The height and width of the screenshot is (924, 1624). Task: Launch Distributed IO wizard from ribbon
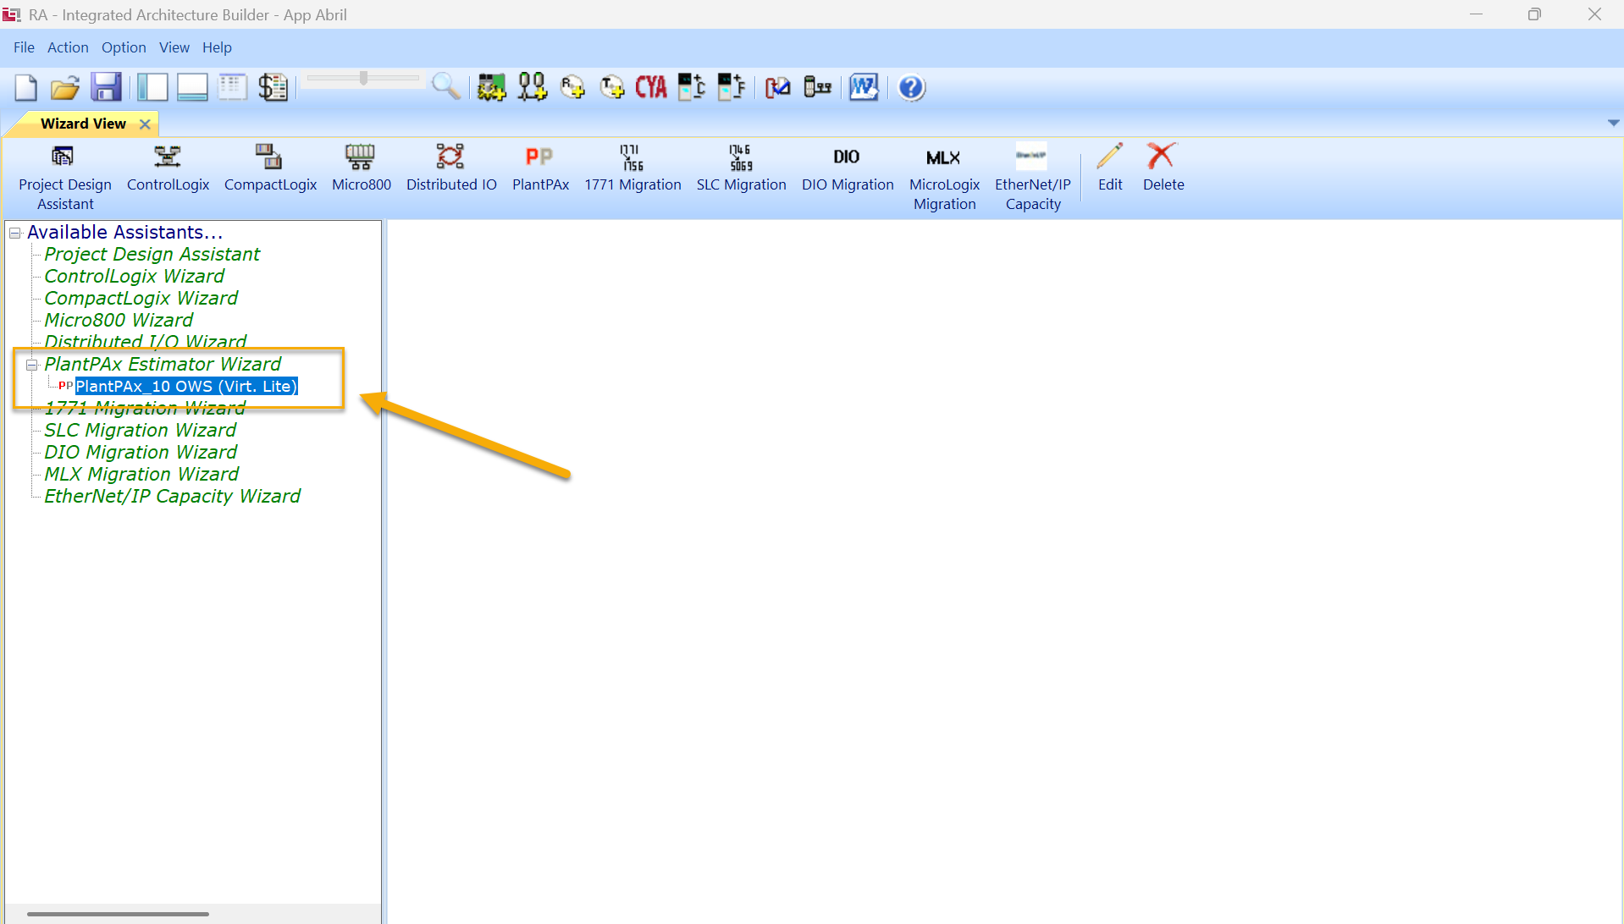coord(451,168)
